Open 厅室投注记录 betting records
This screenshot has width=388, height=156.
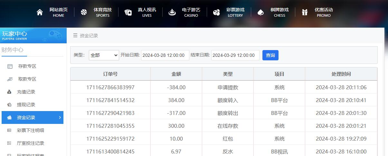30,143
